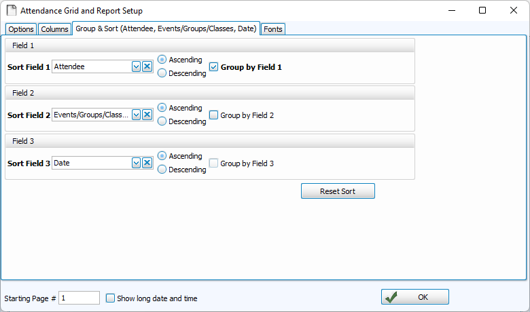The image size is (530, 312).
Task: Choose Ascending for Sort Field 3
Action: point(162,156)
